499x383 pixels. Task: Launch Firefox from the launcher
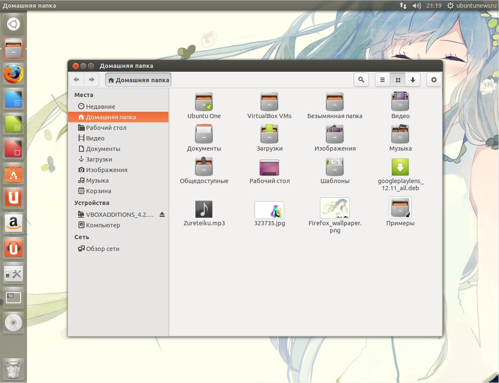[14, 74]
